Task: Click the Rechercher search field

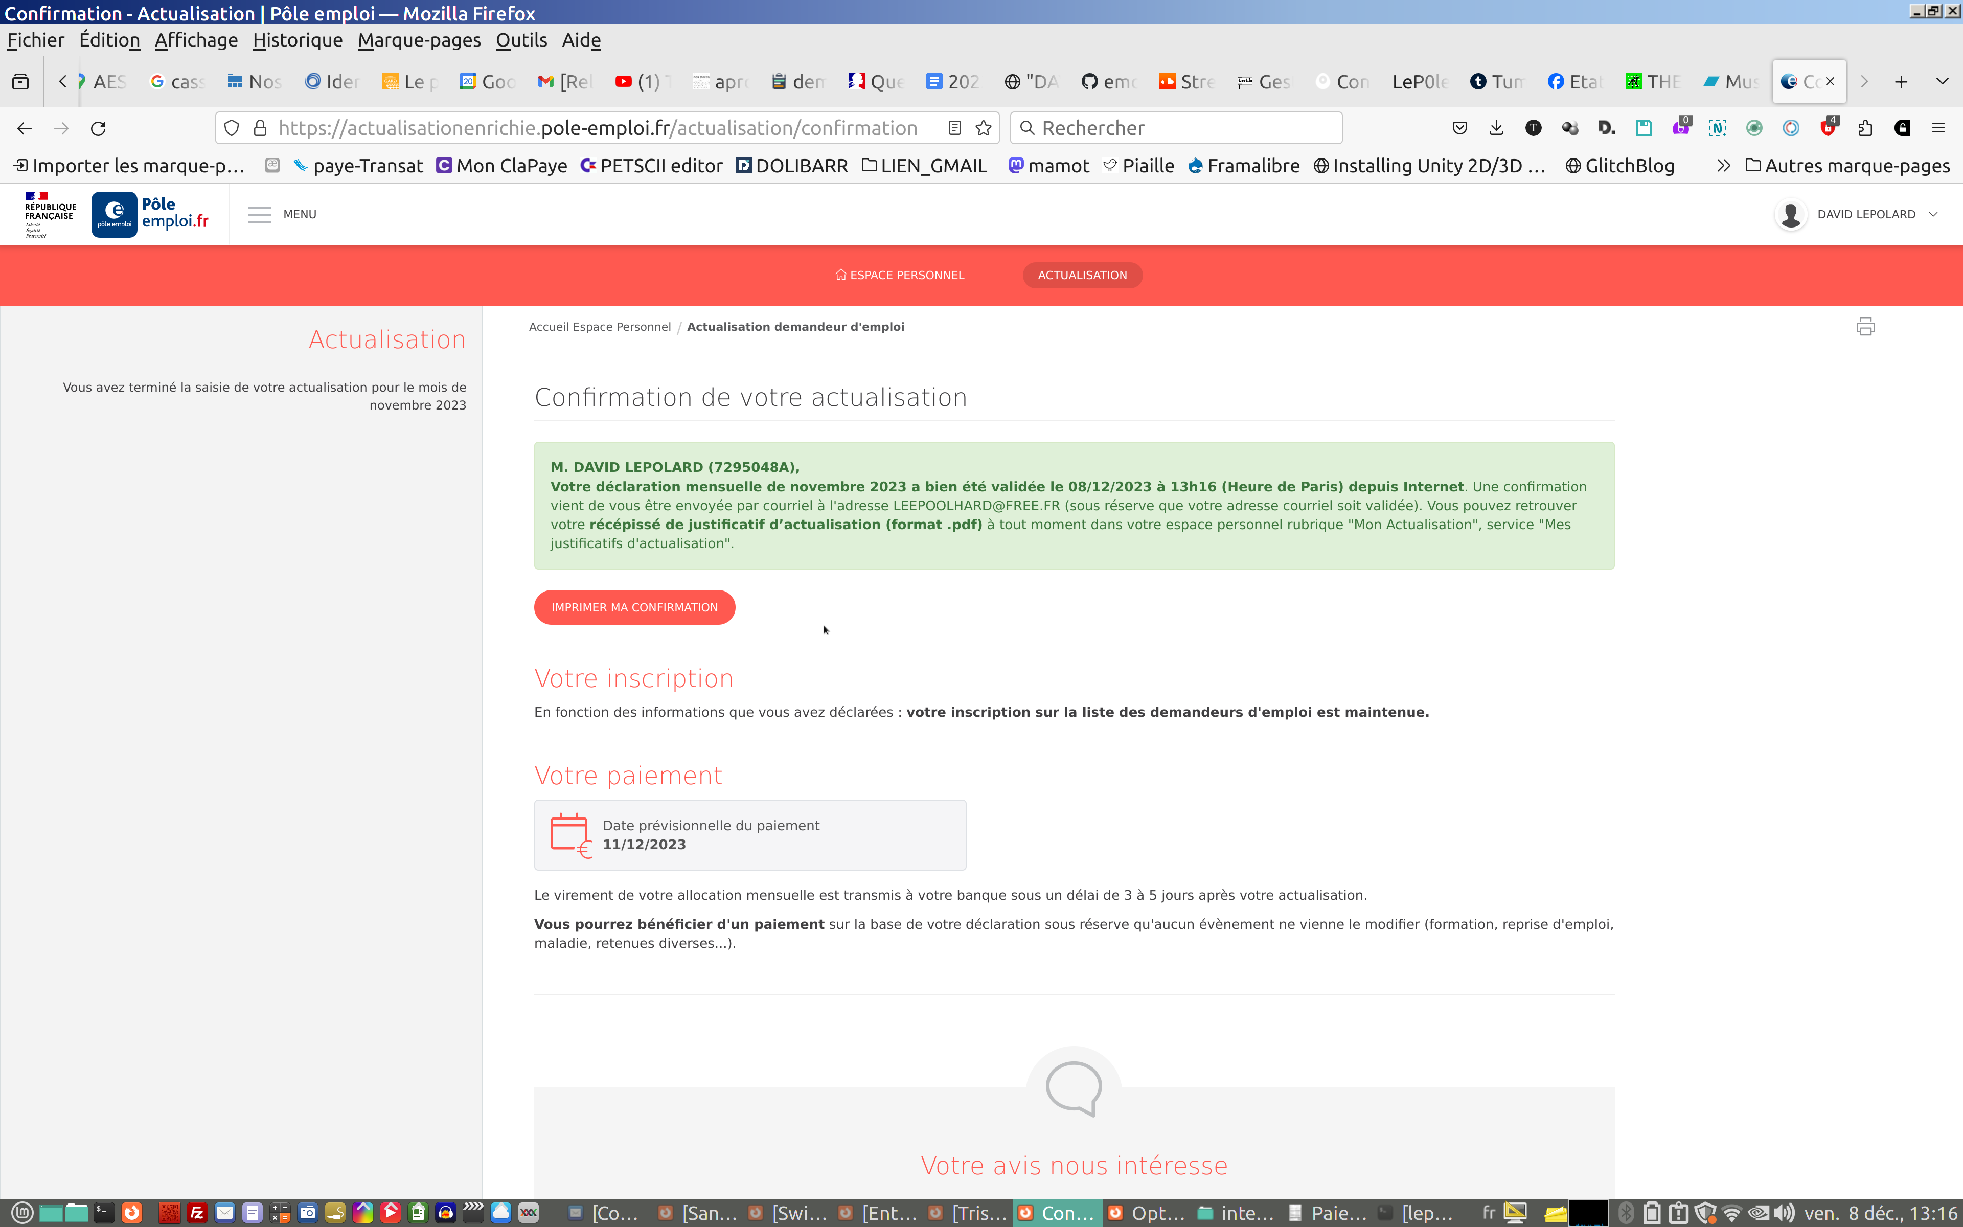Action: pyautogui.click(x=1176, y=128)
